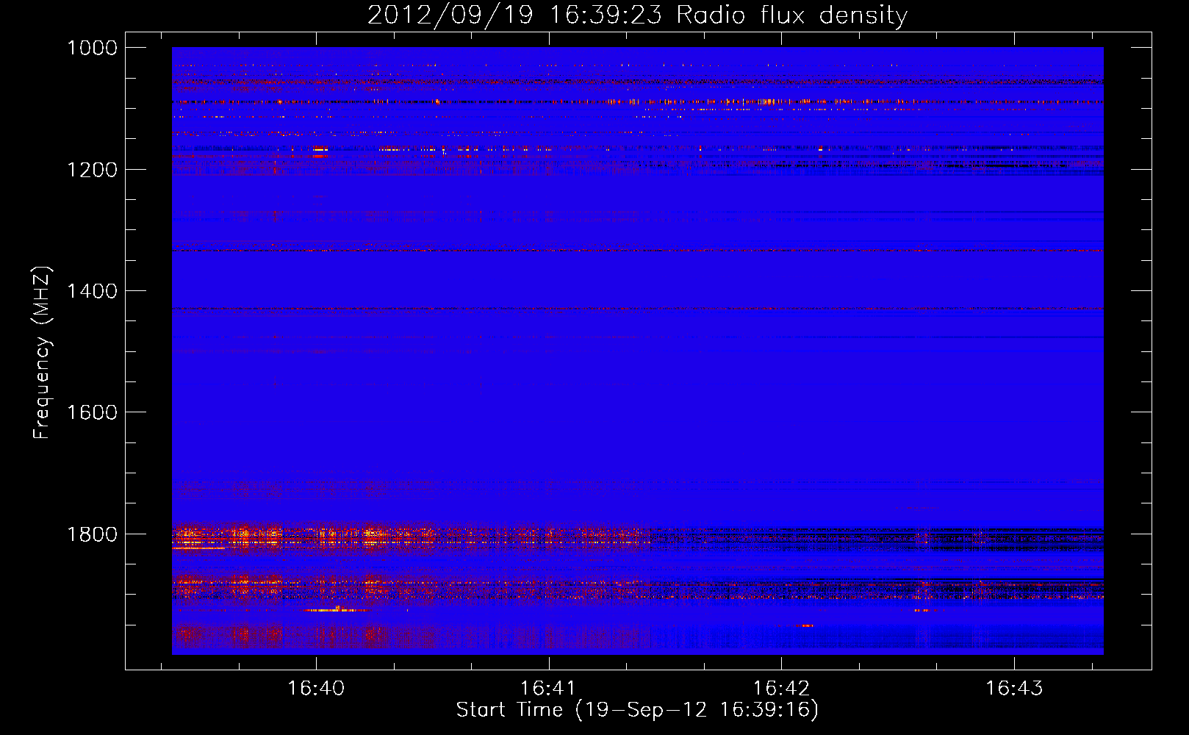Click the 1200 frequency tick label
This screenshot has width=1189, height=735.
92,170
